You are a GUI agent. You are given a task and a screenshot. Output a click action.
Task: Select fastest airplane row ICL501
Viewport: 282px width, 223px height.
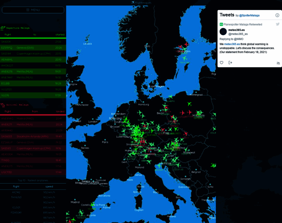33,207
